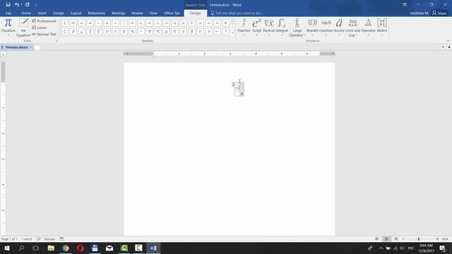The image size is (452, 254).
Task: Collapse the ribbon with the chevron
Action: pyautogui.click(x=448, y=41)
